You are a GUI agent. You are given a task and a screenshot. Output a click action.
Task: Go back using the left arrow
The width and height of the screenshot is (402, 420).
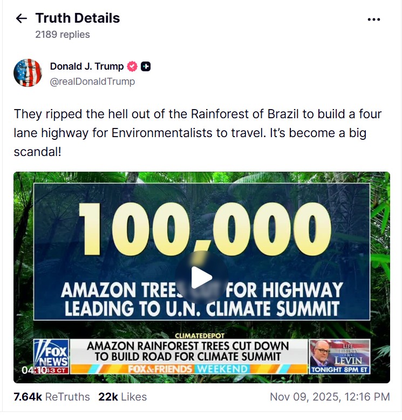[22, 18]
